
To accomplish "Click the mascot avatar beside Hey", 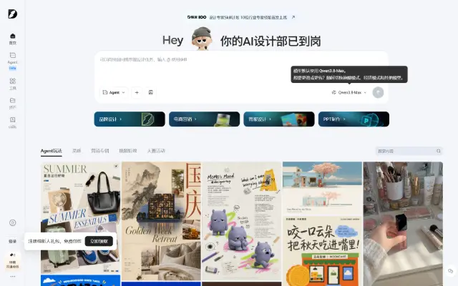I will pos(202,38).
